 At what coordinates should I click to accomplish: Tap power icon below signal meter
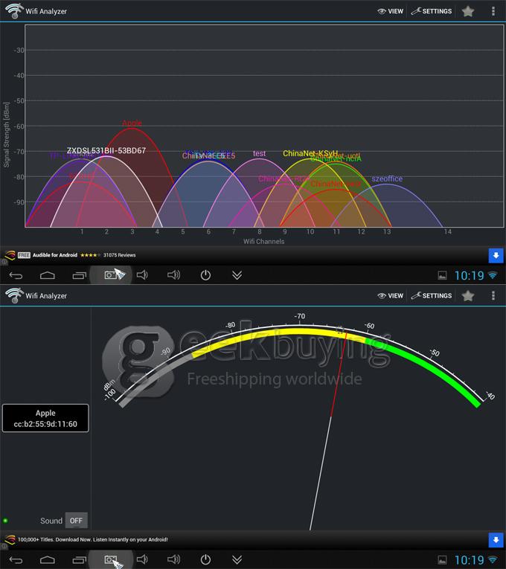[205, 559]
